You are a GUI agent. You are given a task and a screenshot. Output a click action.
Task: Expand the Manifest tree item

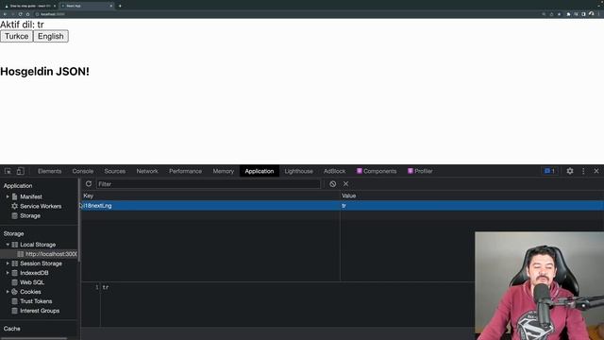[x=8, y=196]
